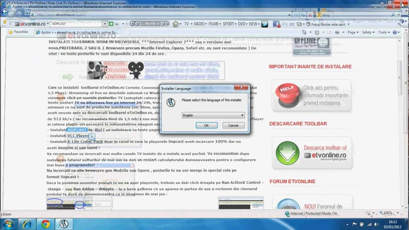
Task: Open the RADIO toolbar menu
Action: [x=201, y=24]
